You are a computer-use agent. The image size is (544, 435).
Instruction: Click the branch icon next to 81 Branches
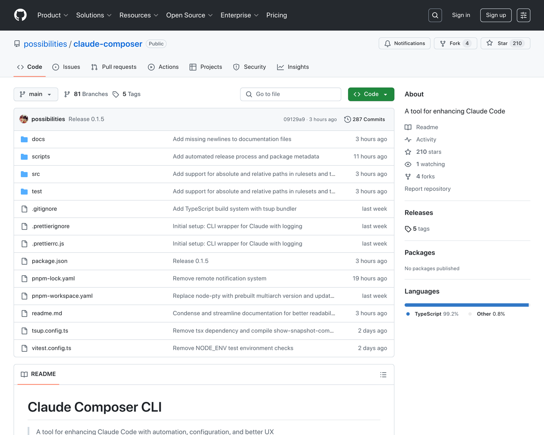(x=67, y=94)
